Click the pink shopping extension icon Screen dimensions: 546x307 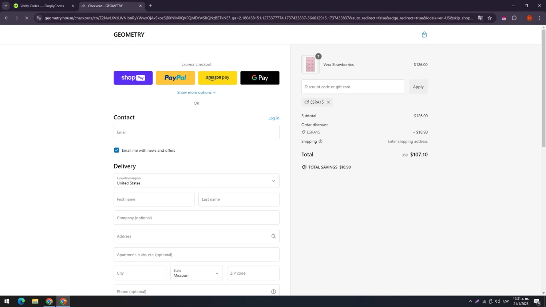tap(504, 18)
